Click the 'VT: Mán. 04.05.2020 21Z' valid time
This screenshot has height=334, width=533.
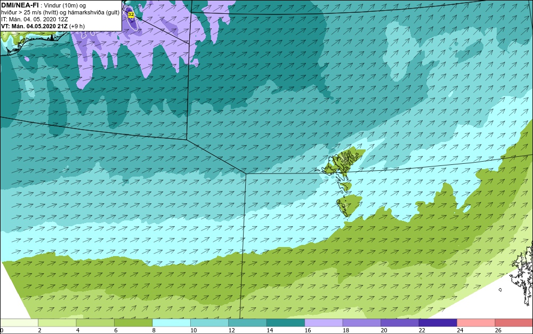point(34,26)
